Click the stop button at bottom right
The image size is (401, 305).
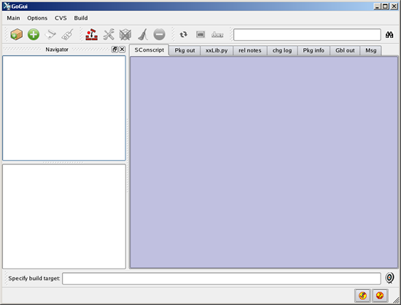click(380, 296)
